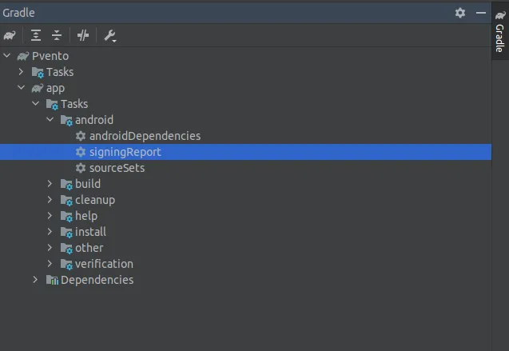The height and width of the screenshot is (351, 509).
Task: Click the Collapse All toolbar icon
Action: click(x=57, y=35)
